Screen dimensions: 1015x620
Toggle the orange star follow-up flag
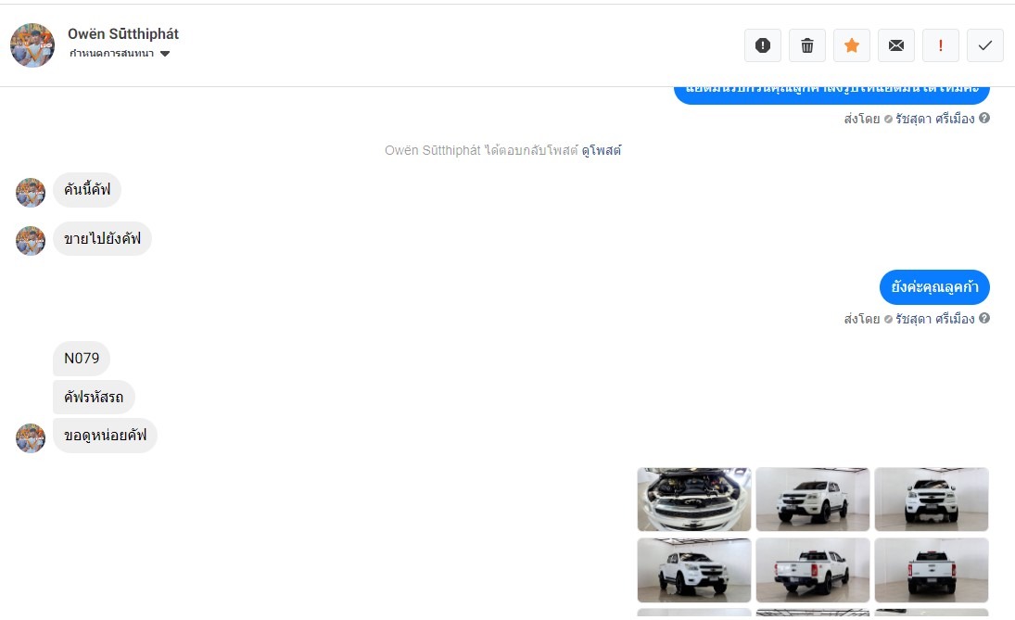[x=852, y=45]
